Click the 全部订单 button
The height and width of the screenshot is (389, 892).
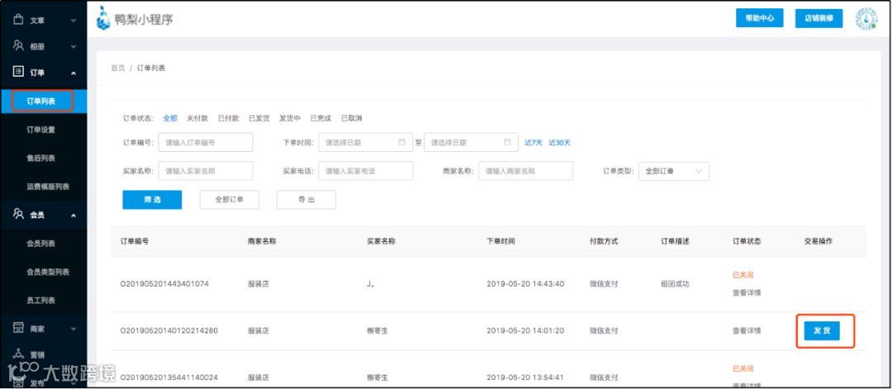[x=230, y=200]
